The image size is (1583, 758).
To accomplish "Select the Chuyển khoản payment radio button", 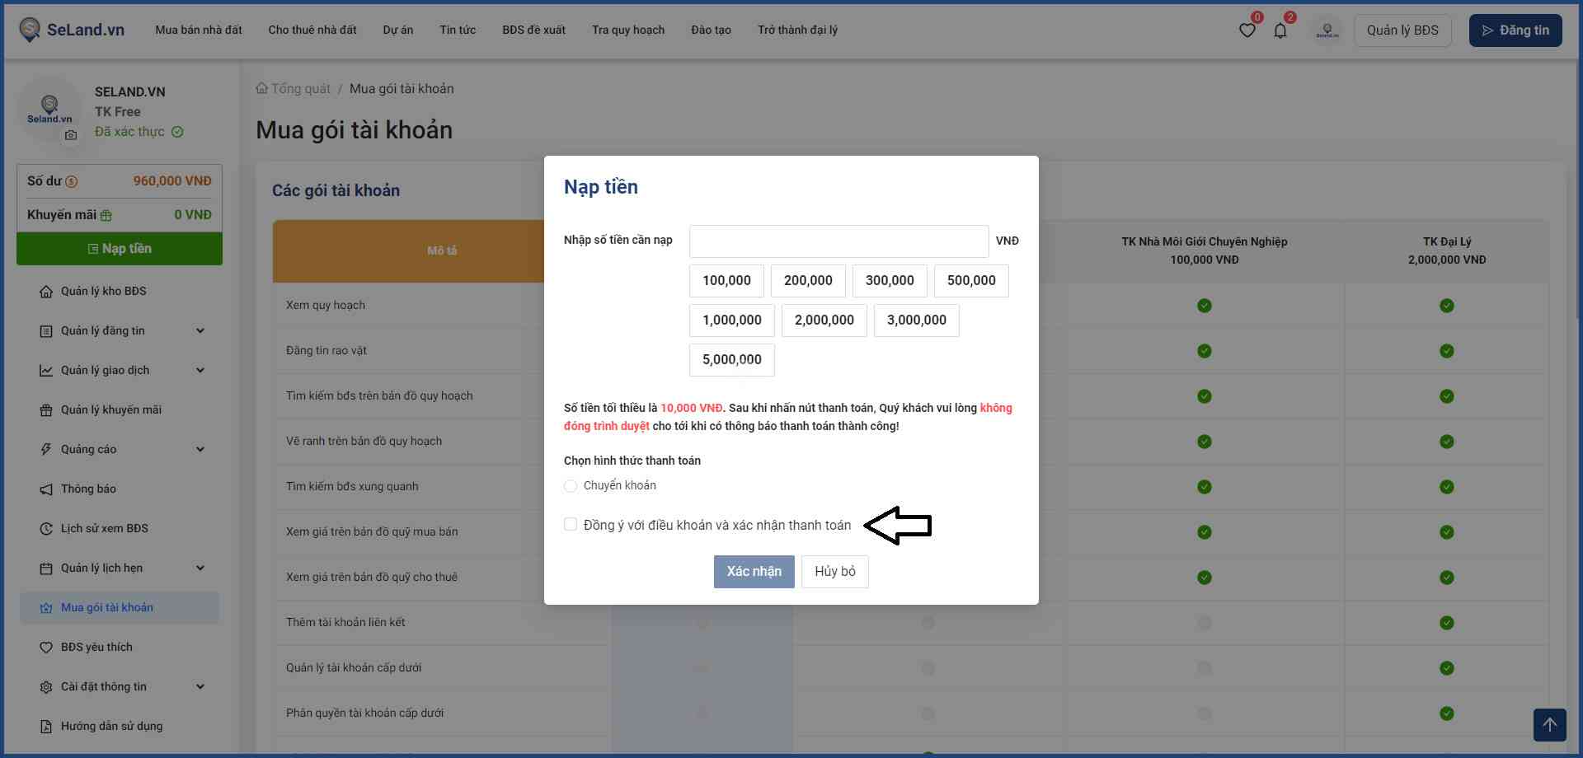I will [x=571, y=486].
